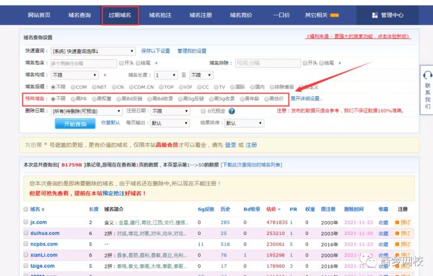Click the plus icon beside the 域名构成 dropdown

105,75
